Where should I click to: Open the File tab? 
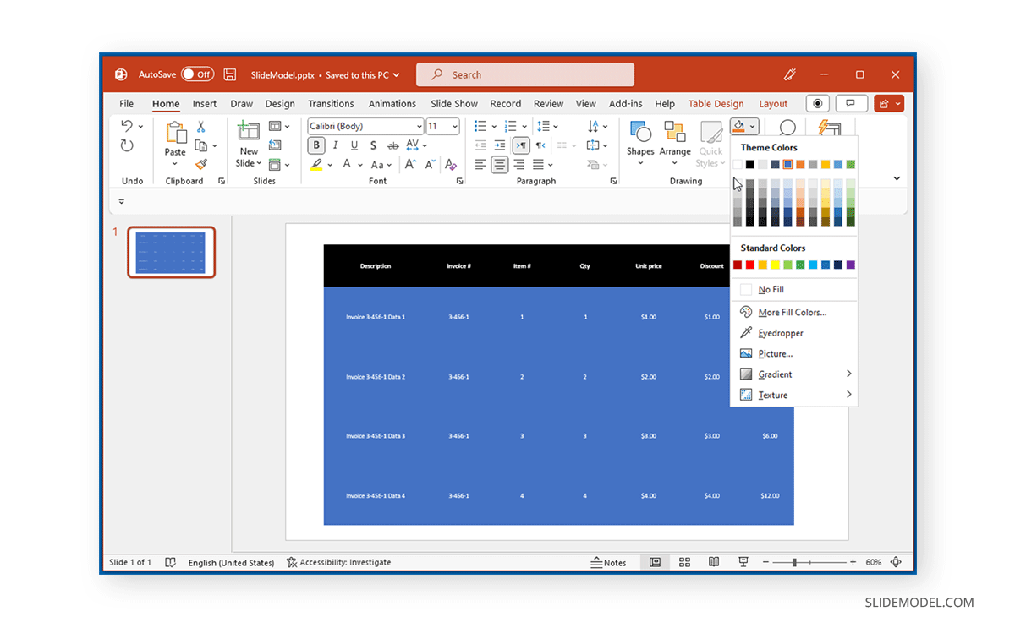[x=126, y=104]
